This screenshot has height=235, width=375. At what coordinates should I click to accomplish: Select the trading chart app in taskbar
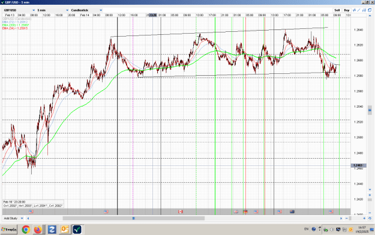click(77, 230)
